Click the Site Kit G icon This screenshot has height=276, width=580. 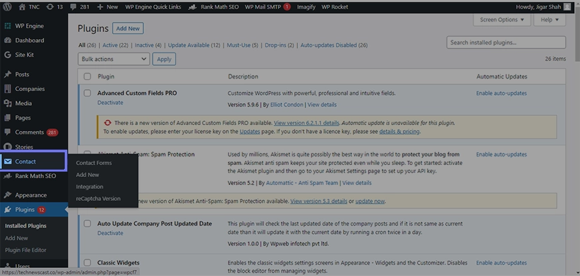pos(7,55)
